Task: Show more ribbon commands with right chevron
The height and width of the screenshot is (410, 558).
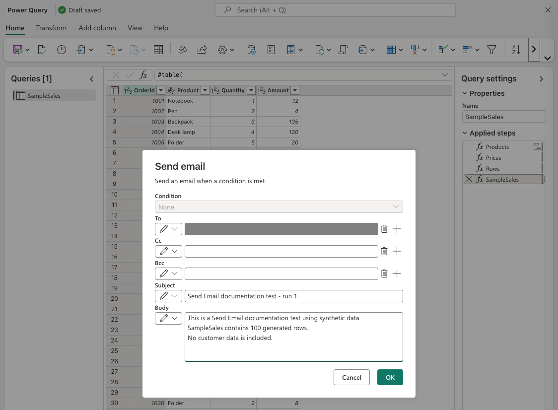Action: [x=534, y=50]
